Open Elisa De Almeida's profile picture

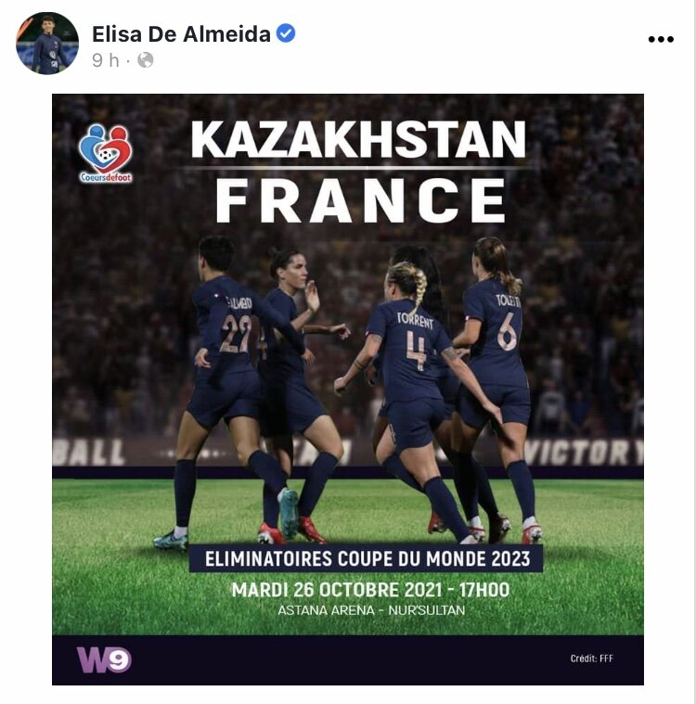[x=47, y=43]
